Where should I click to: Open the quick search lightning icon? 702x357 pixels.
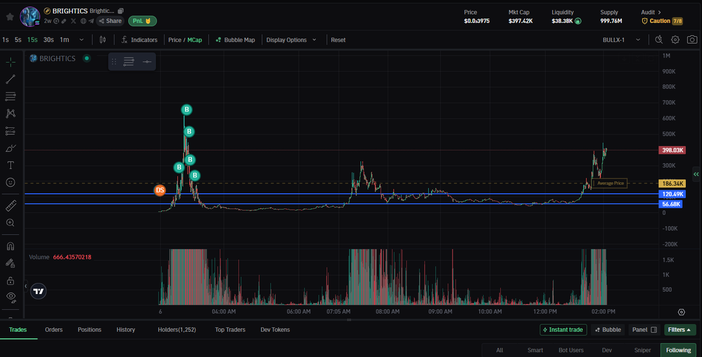point(659,40)
